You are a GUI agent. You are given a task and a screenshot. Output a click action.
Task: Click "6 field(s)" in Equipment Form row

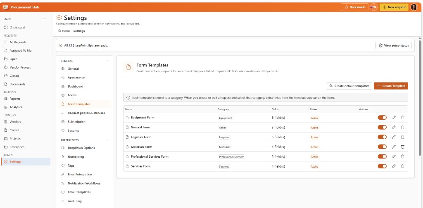click(278, 118)
